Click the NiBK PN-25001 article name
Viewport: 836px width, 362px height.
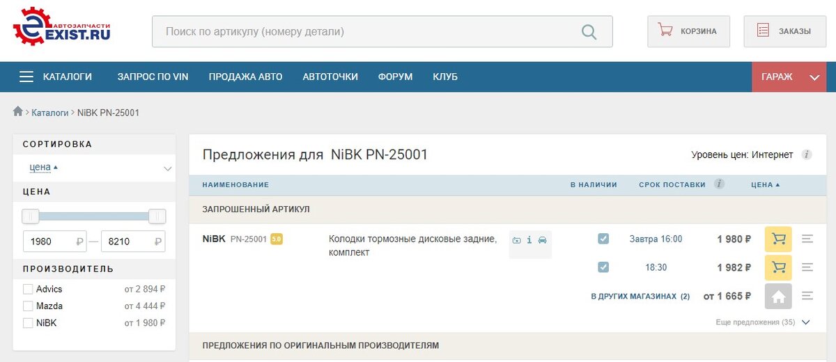(x=235, y=239)
